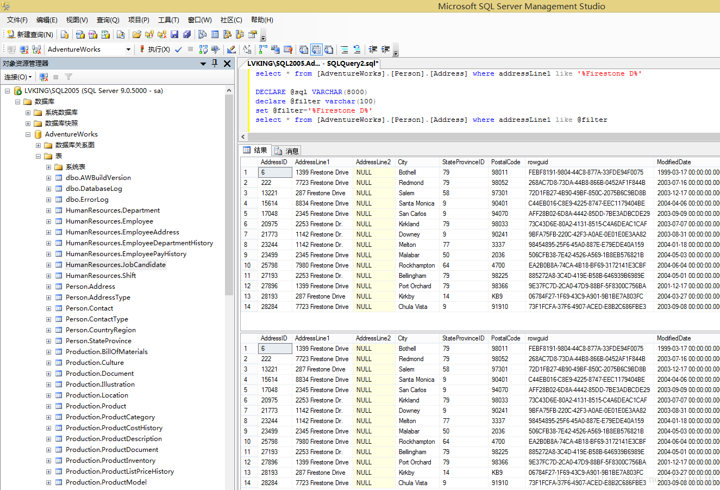Click the Registered Servers toolbar icon

(203, 34)
